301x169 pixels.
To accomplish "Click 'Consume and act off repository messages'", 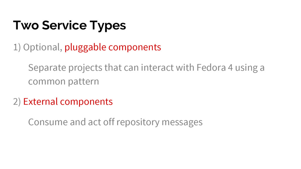I will pos(115,122).
